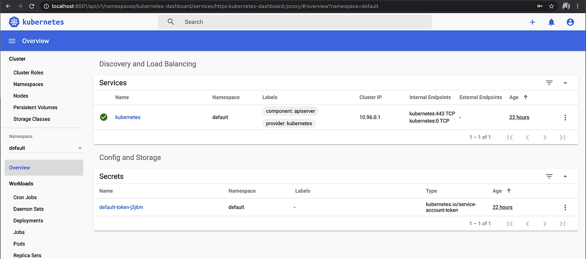Select Storage Classes in sidebar
The width and height of the screenshot is (586, 259).
click(32, 119)
